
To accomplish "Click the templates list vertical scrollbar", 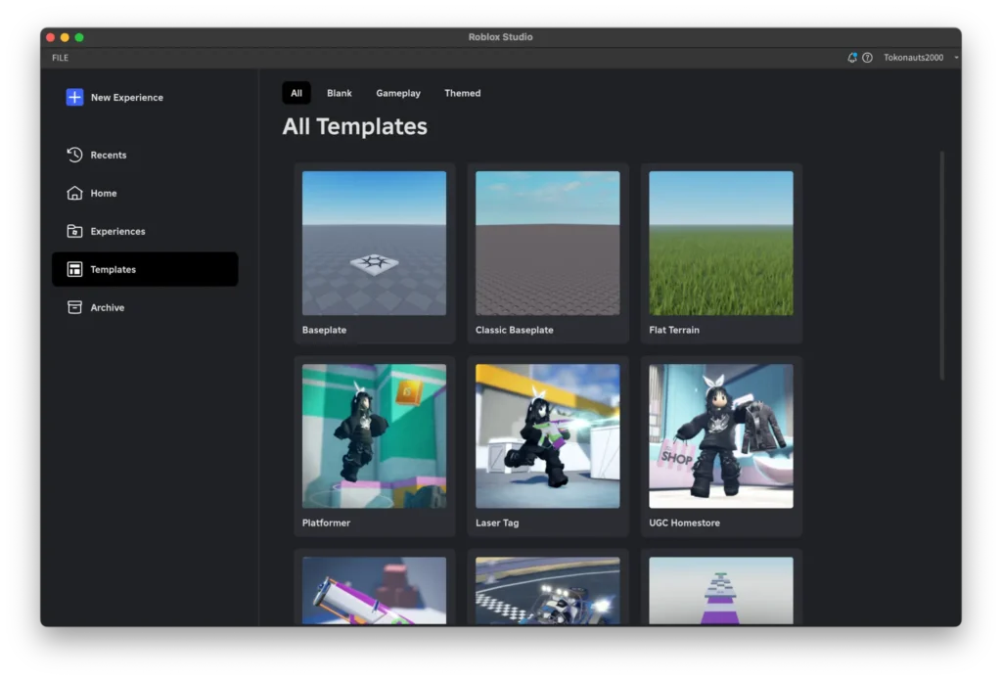I will click(942, 266).
